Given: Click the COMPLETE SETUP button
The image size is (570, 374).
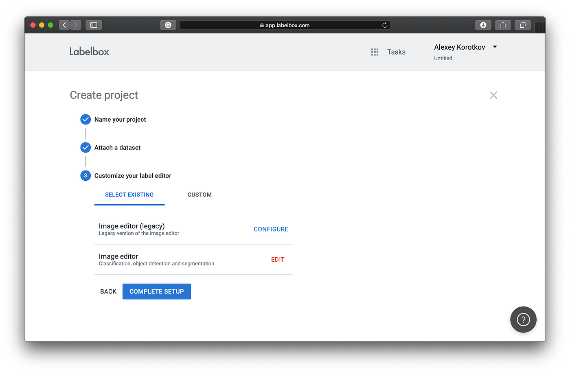Looking at the screenshot, I should [x=156, y=291].
